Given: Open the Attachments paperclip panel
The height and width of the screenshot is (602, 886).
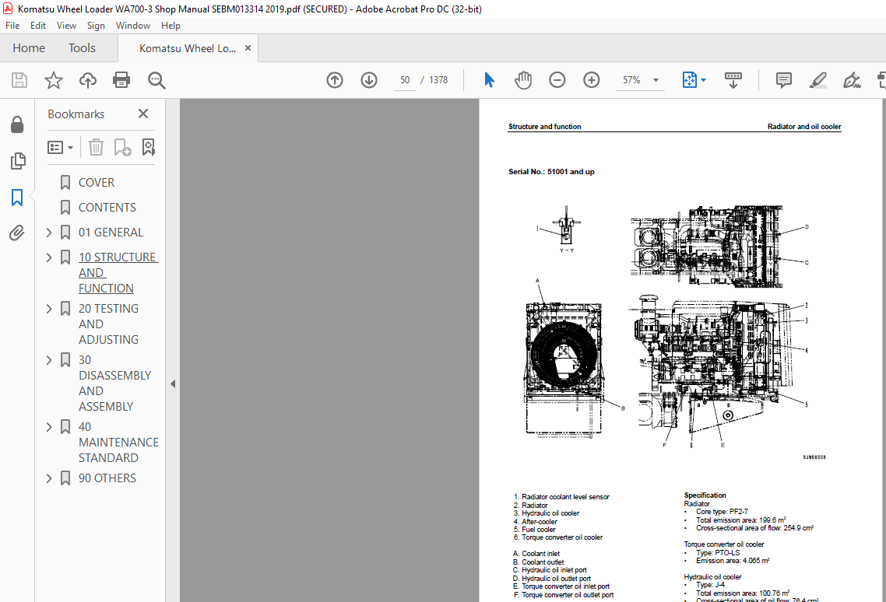Looking at the screenshot, I should tap(17, 233).
